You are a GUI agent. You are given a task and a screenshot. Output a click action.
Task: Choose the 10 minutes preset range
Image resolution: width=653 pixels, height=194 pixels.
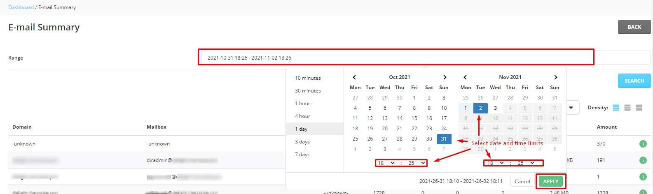click(308, 78)
